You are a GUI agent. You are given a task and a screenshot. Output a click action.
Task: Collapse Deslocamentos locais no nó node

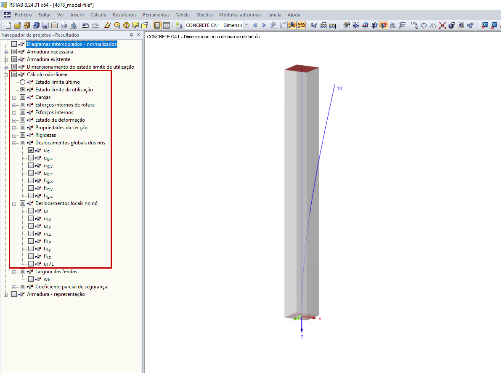14,204
